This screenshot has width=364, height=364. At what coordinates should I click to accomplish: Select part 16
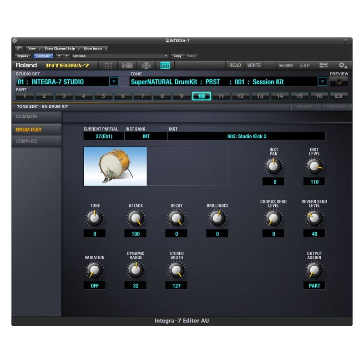click(x=319, y=96)
